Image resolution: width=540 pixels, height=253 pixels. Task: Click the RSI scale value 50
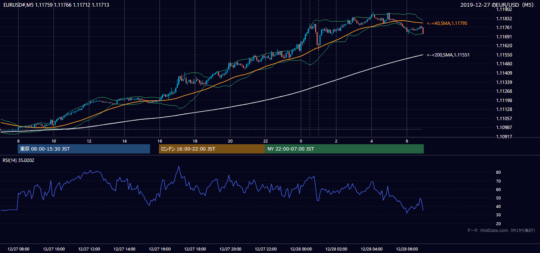pos(499,198)
